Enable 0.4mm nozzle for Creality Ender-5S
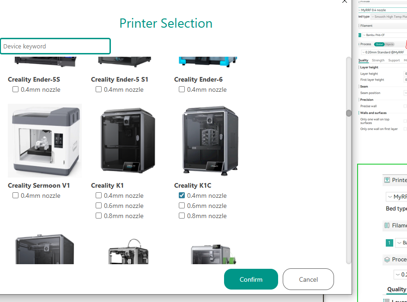This screenshot has height=302, width=407. [x=16, y=89]
